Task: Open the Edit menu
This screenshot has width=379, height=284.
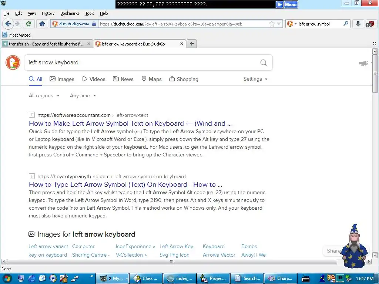Action: click(19, 13)
